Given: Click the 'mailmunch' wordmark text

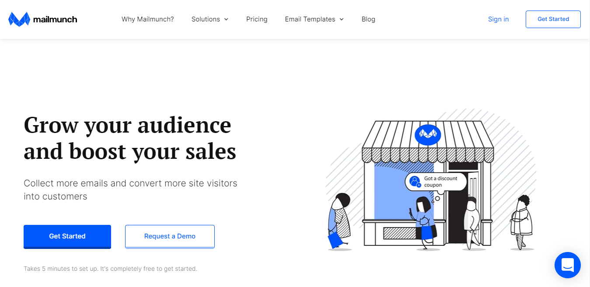Looking at the screenshot, I should pyautogui.click(x=55, y=19).
